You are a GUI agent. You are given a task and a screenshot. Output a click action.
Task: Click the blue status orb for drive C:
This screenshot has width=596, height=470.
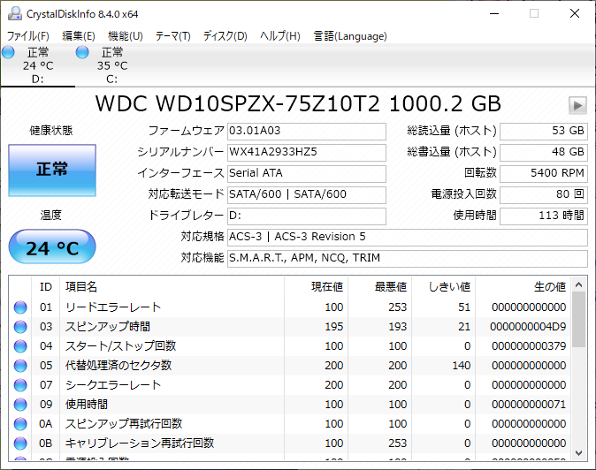point(82,52)
